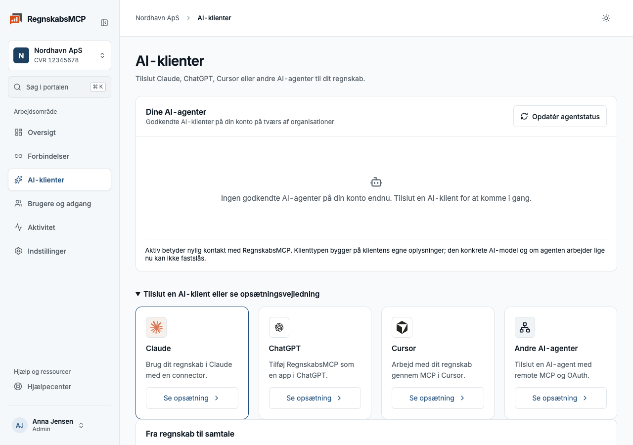Click Se opsætning for ChatGPT
Screen dimensions: 633x445
(315, 398)
